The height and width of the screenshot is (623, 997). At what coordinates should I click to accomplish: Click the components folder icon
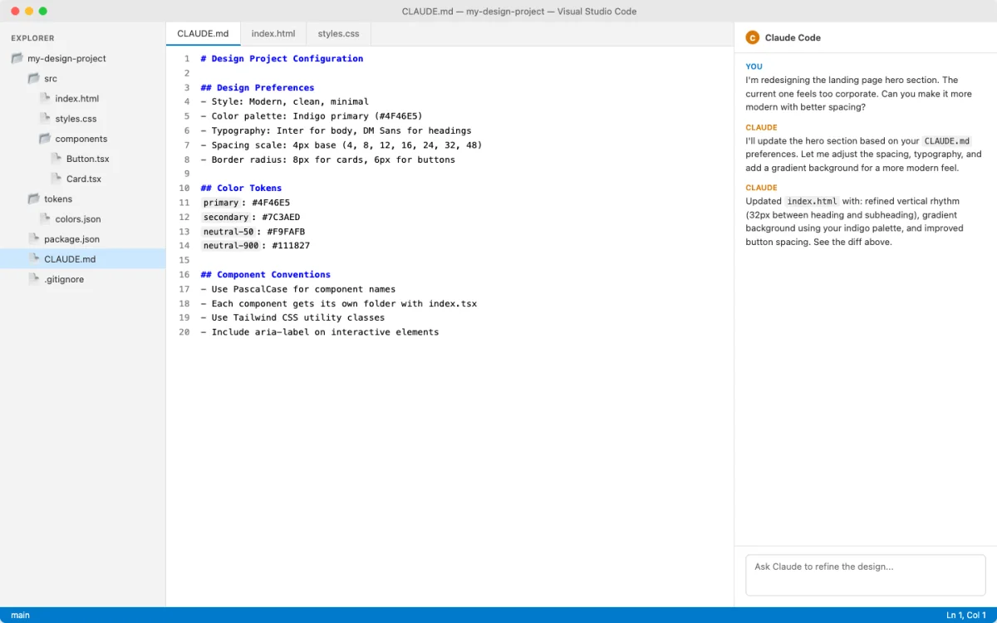45,139
